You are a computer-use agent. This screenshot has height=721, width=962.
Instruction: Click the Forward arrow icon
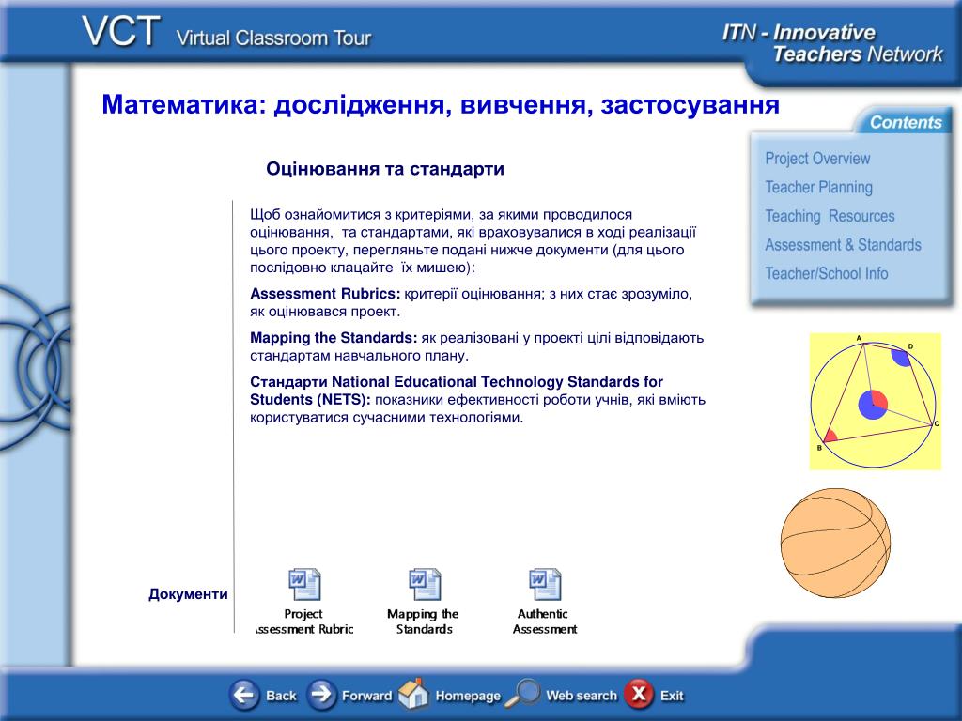point(321,695)
